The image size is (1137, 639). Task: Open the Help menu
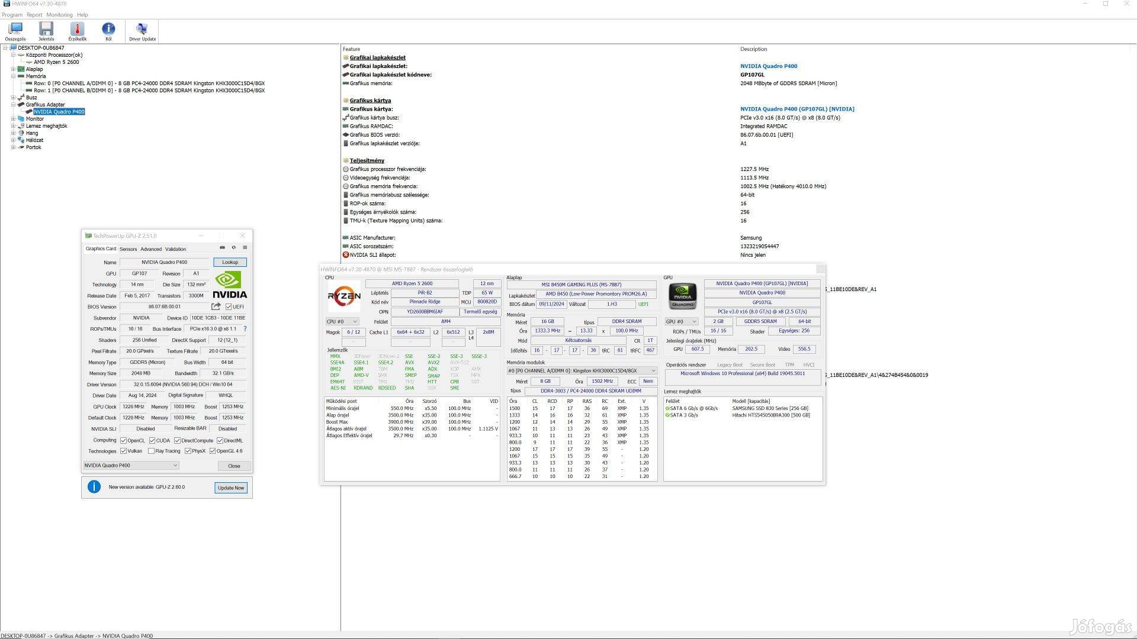click(82, 15)
